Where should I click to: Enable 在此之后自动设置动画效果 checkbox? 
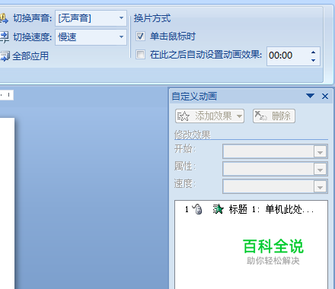tap(140, 55)
